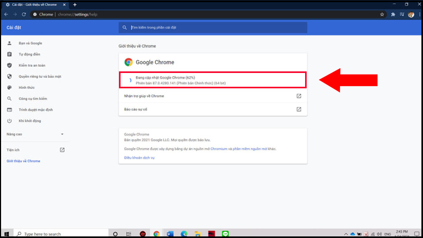
Task: Open the LINE app from taskbar
Action: 225,234
